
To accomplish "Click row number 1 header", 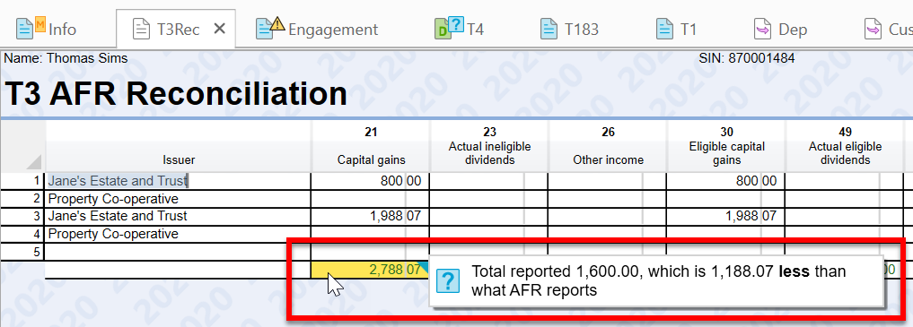I will [x=22, y=181].
